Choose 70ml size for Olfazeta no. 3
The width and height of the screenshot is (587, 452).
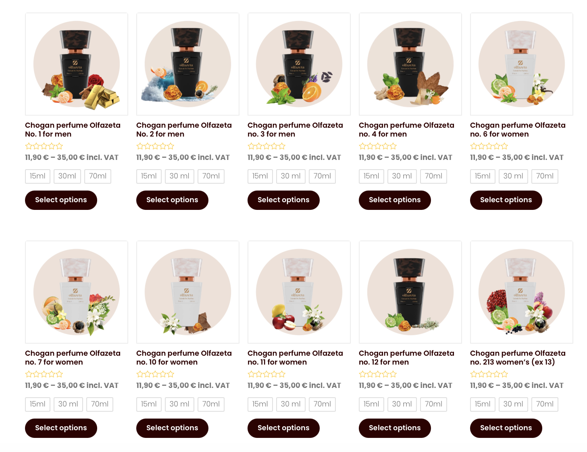coord(322,176)
